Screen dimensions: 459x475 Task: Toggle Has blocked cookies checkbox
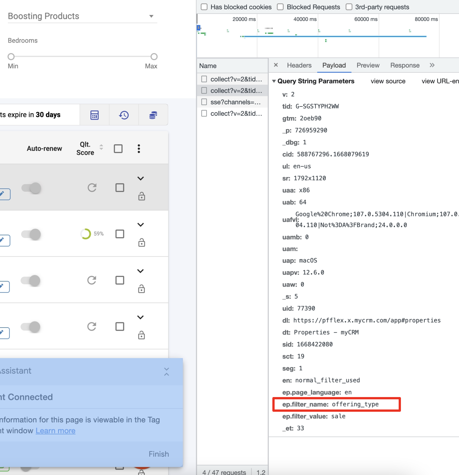(204, 7)
